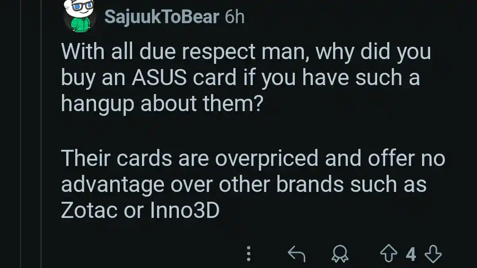Screen dimensions: 477x268
Task: Tap the 'hangup about them?' line
Action: pos(162,104)
